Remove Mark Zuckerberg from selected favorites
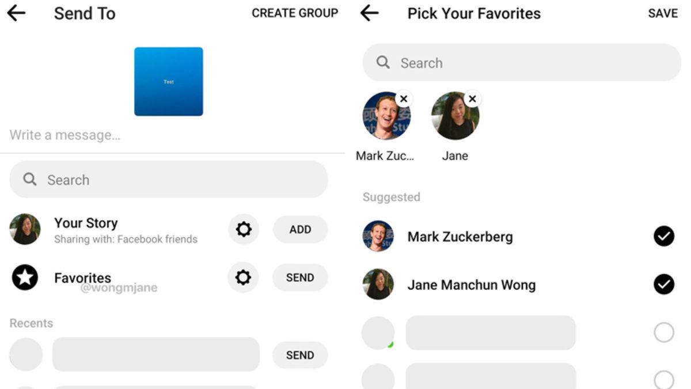The width and height of the screenshot is (691, 389). (404, 99)
